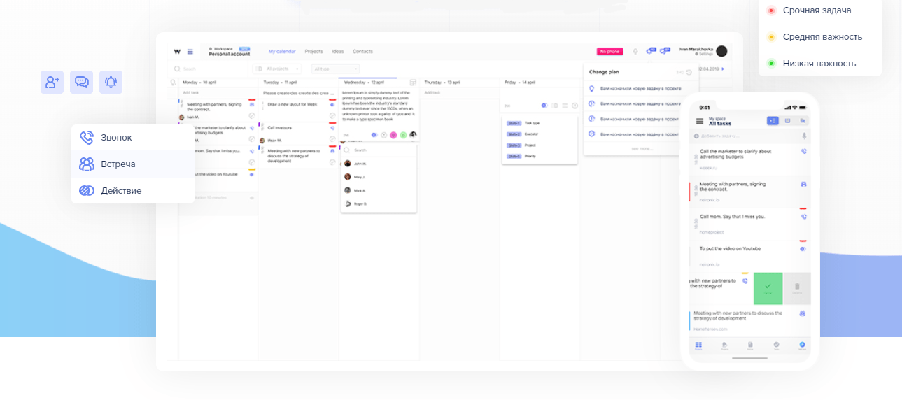Click the add user icon
The width and height of the screenshot is (902, 400).
tap(52, 82)
